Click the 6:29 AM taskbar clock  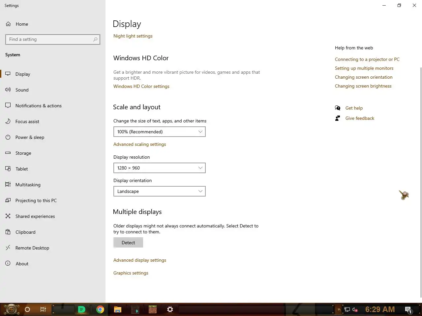point(380,309)
